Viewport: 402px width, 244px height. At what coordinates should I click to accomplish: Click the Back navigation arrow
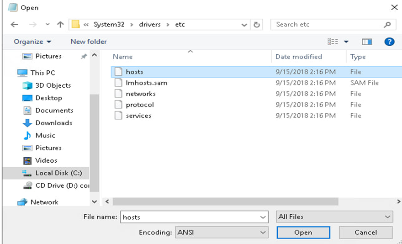click(14, 25)
